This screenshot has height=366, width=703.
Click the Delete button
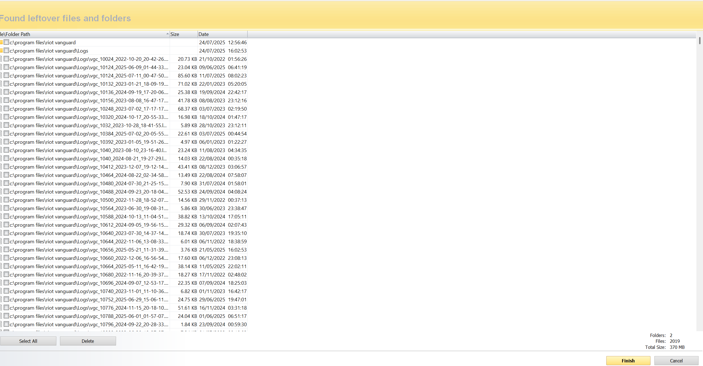pyautogui.click(x=88, y=341)
